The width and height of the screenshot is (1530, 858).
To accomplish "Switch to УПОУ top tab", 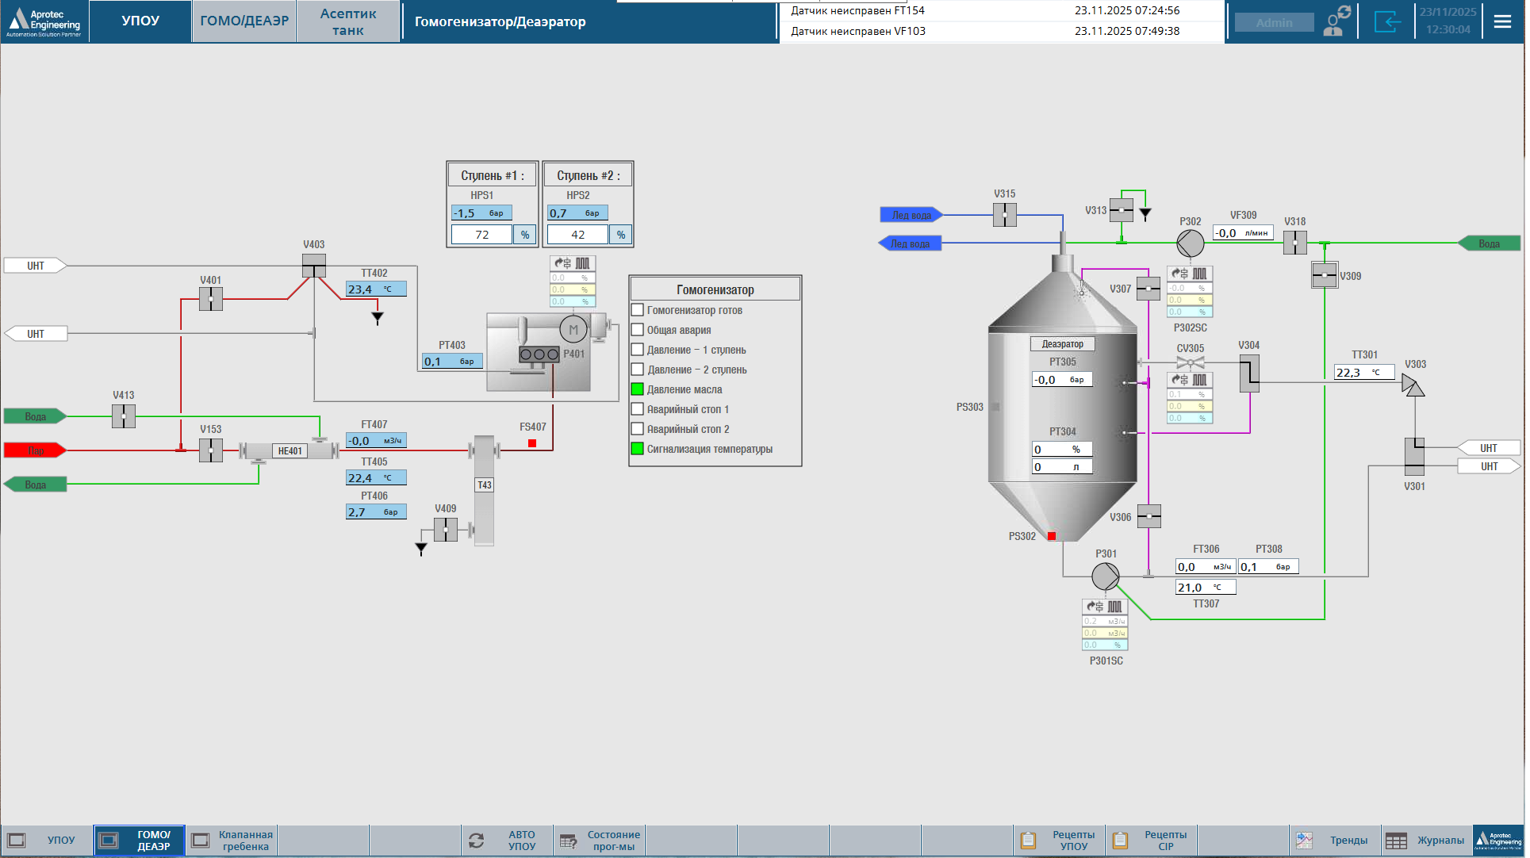I will pyautogui.click(x=140, y=21).
